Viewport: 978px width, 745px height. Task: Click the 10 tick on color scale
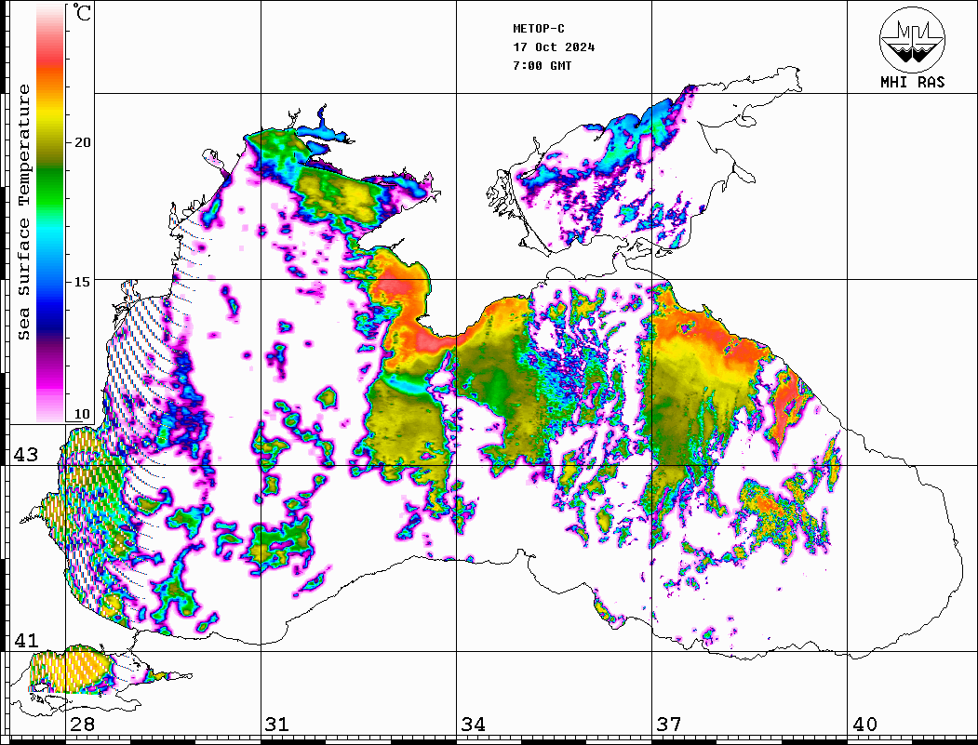click(x=82, y=414)
